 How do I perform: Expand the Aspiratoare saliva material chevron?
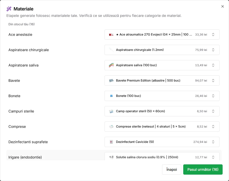tap(213, 65)
